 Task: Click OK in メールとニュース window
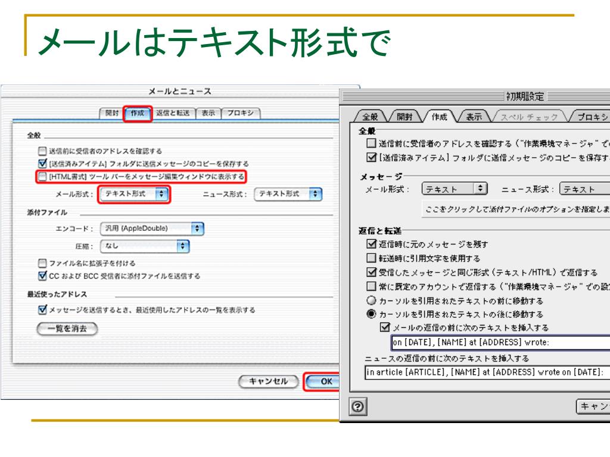(x=323, y=381)
